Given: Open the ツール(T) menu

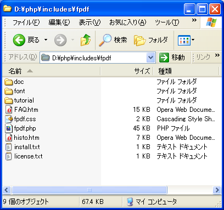Looking at the screenshot, I should pyautogui.click(x=167, y=22).
